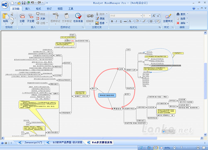Toggle Bold formatting button
The height and width of the screenshot is (150, 208).
[x=112, y=21]
